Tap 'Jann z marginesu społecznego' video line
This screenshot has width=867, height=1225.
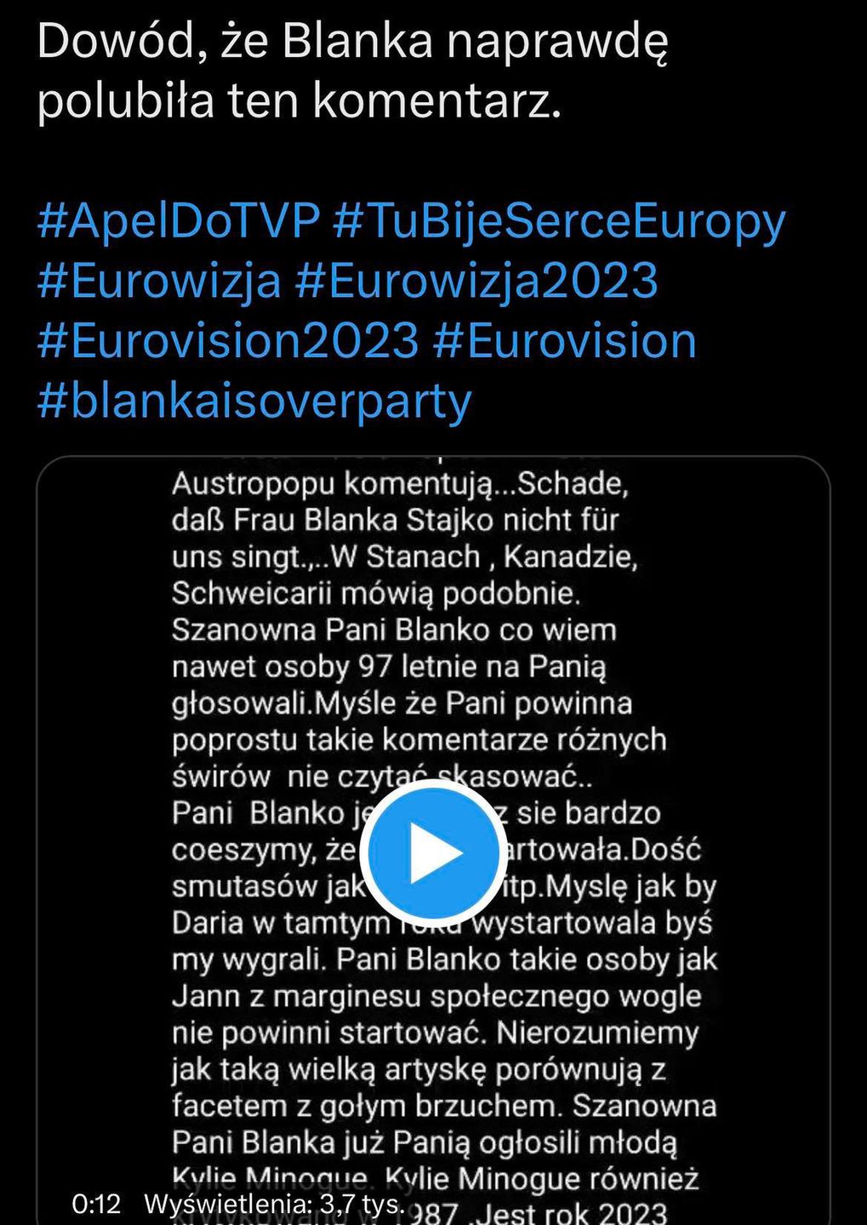pos(436,996)
